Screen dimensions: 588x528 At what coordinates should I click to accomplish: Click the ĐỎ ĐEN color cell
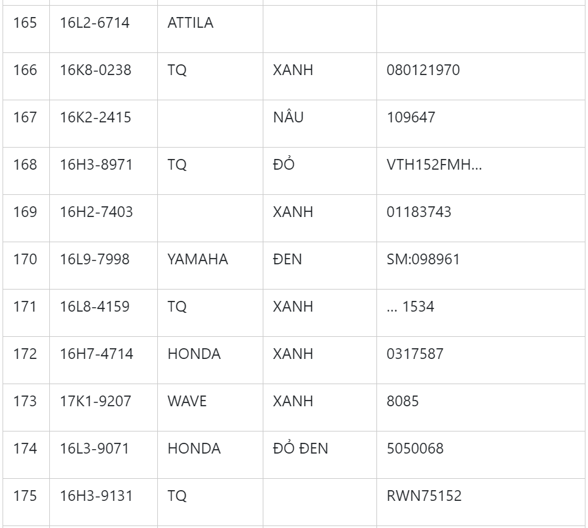[300, 449]
